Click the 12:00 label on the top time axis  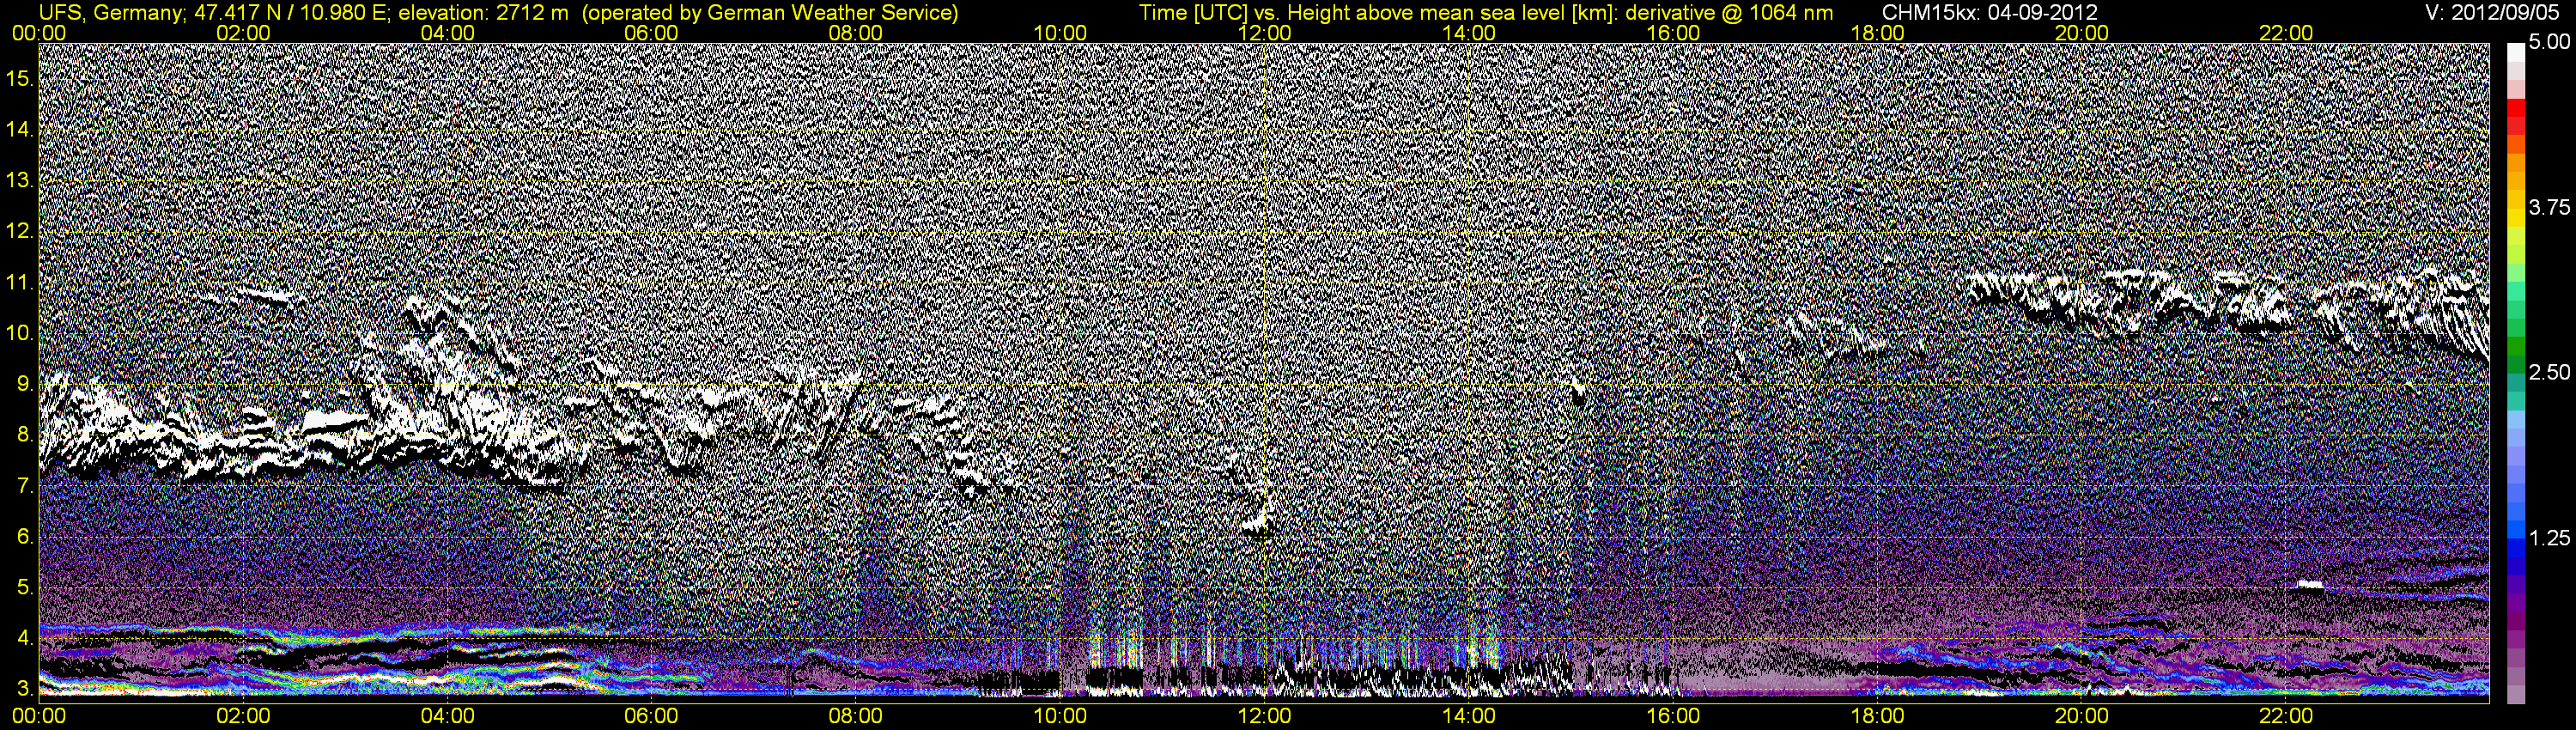click(x=1264, y=33)
